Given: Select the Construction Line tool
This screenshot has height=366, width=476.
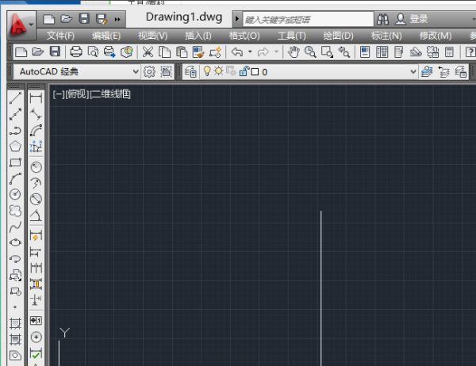Looking at the screenshot, I should (x=16, y=114).
